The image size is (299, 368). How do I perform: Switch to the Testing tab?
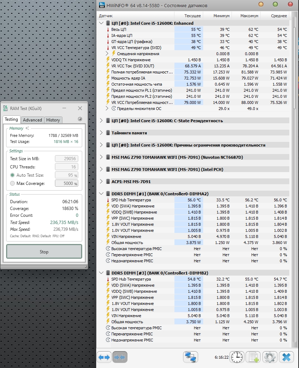coord(11,119)
